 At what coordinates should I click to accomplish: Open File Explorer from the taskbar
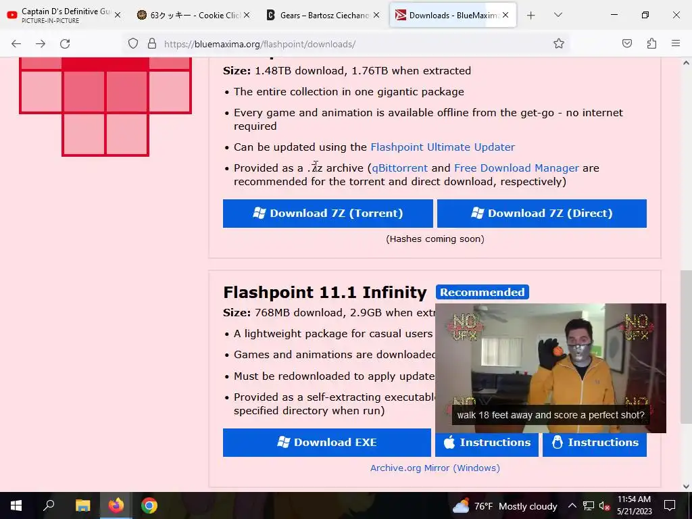point(82,505)
